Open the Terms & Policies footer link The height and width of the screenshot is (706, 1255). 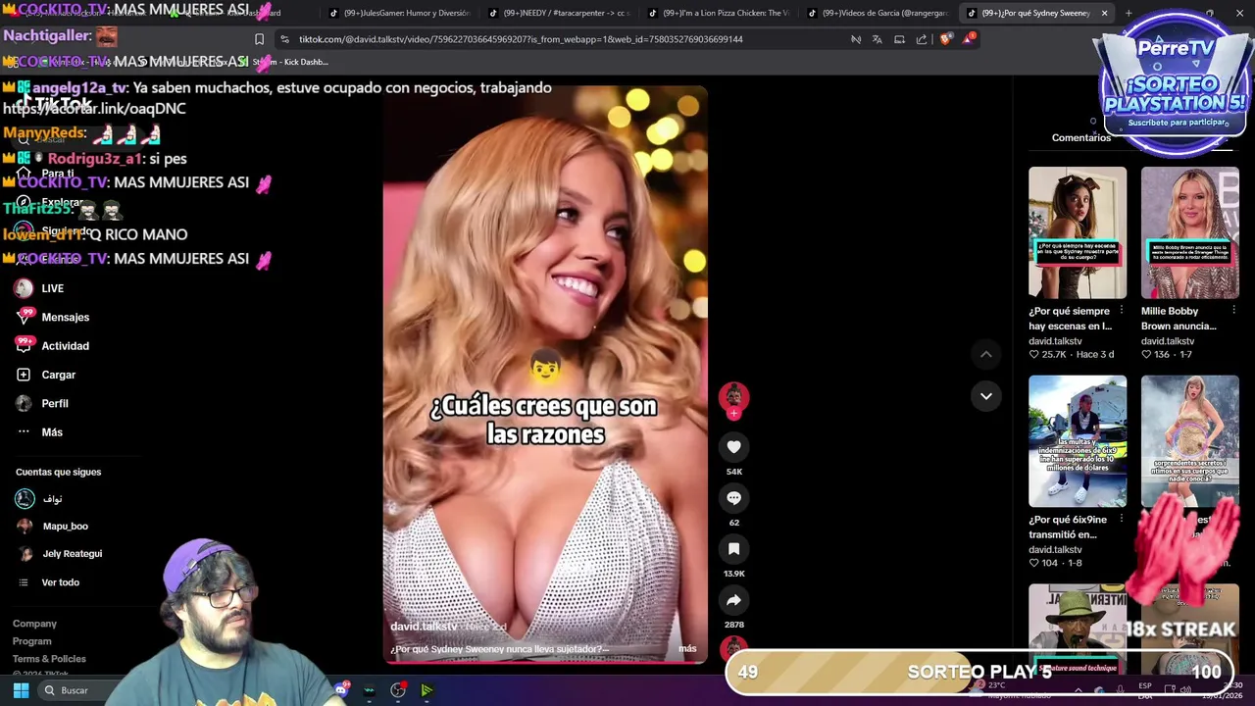click(49, 659)
